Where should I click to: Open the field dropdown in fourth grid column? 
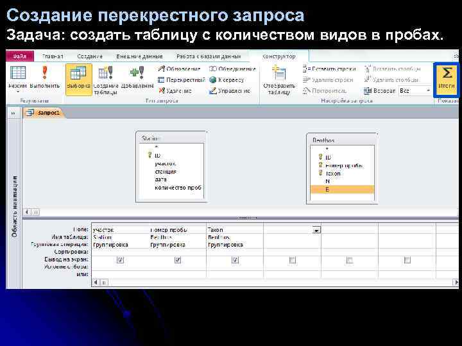tap(316, 230)
